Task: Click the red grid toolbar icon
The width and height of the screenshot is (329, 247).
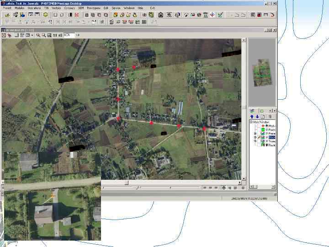Action: click(x=77, y=15)
